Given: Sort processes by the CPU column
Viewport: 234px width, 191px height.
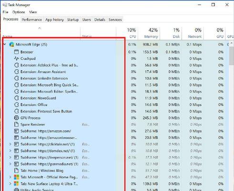Looking at the screenshot, I should click(127, 33).
